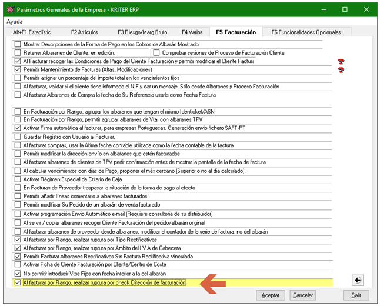Screen dimensions: 380x306
Task: Select the F4 Varios tab
Action: (192, 32)
